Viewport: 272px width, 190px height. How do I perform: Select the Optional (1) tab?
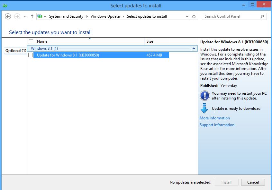[x=16, y=51]
